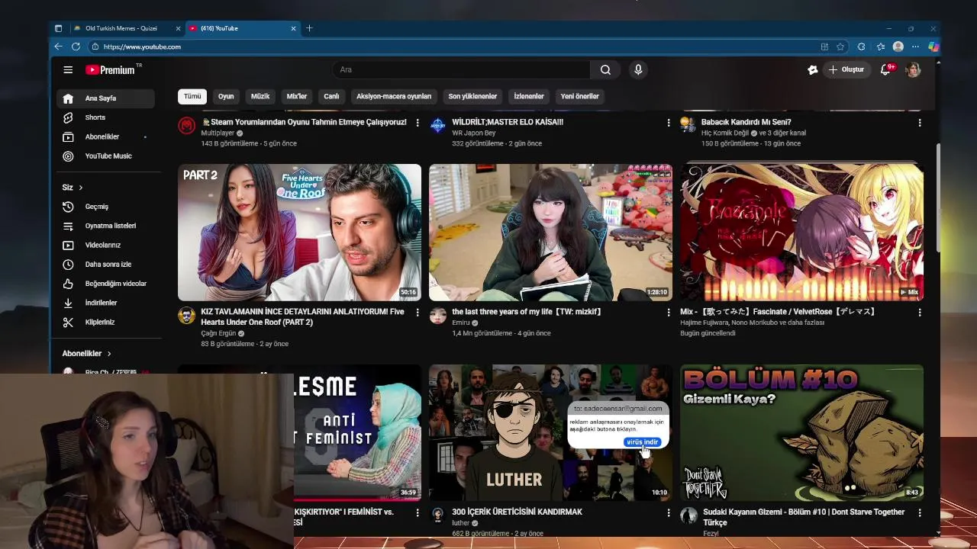Open Çağrı Ergün channel name link
The image size is (977, 549).
(218, 333)
